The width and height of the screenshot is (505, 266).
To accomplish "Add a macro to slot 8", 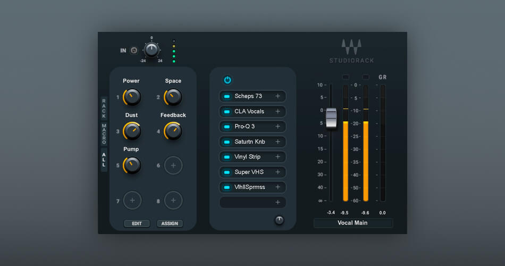I will click(x=173, y=200).
